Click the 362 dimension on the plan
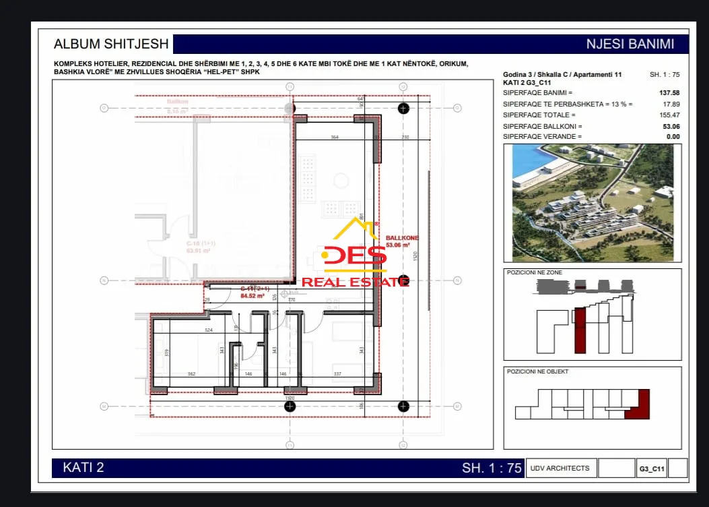Screen dimensions: 709x507 [192, 374]
